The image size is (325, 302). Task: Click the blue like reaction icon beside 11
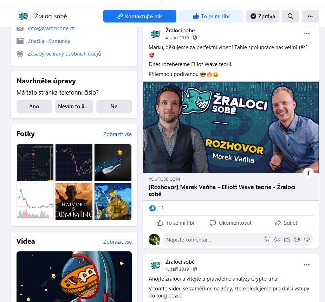pyautogui.click(x=152, y=208)
